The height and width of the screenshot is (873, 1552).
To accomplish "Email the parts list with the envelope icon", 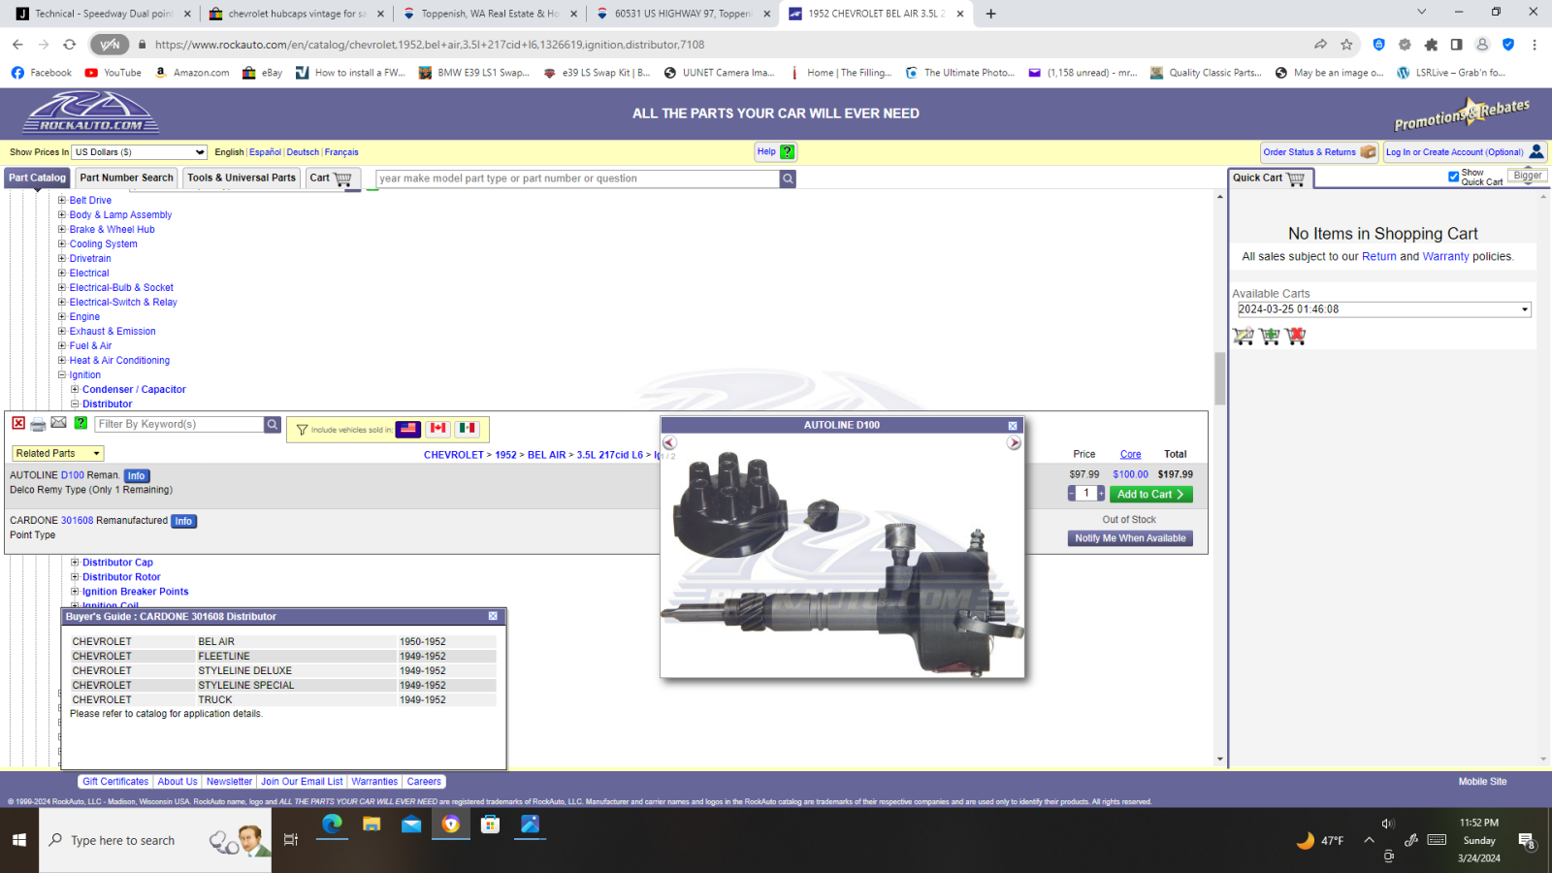I will (x=59, y=423).
